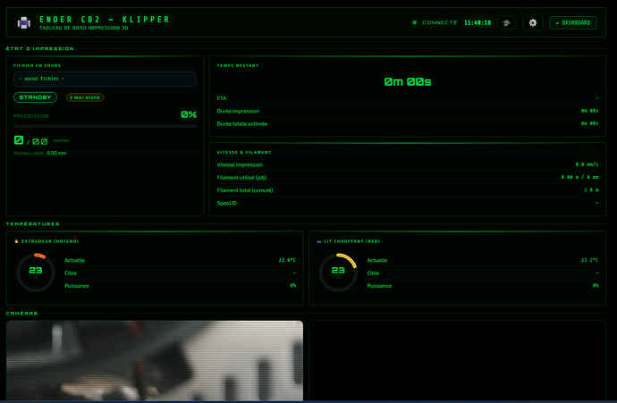617x403 pixels.
Task: Click the 'Hauteur objet' 0.00 mm value
Action: point(56,153)
